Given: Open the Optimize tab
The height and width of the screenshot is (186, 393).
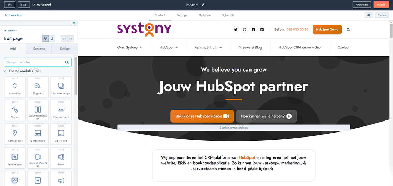Looking at the screenshot, I should (x=205, y=15).
